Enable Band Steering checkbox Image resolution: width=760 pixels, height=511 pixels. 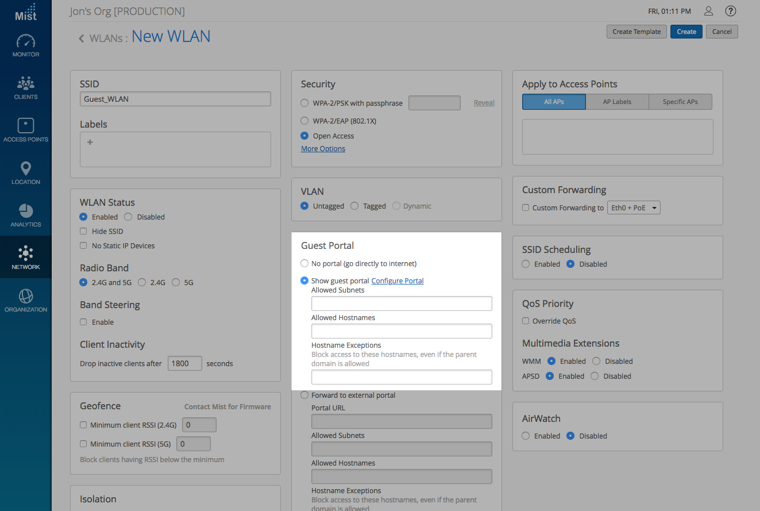point(84,322)
